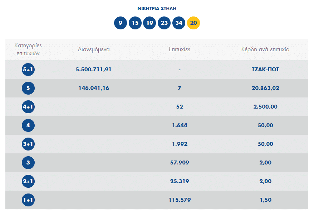Click the yellow Joker ball 20
This screenshot has width=319, height=215.
pyautogui.click(x=193, y=23)
